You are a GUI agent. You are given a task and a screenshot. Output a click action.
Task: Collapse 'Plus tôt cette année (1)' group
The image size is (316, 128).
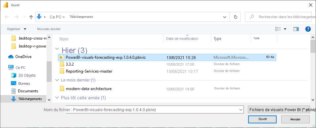(57, 98)
